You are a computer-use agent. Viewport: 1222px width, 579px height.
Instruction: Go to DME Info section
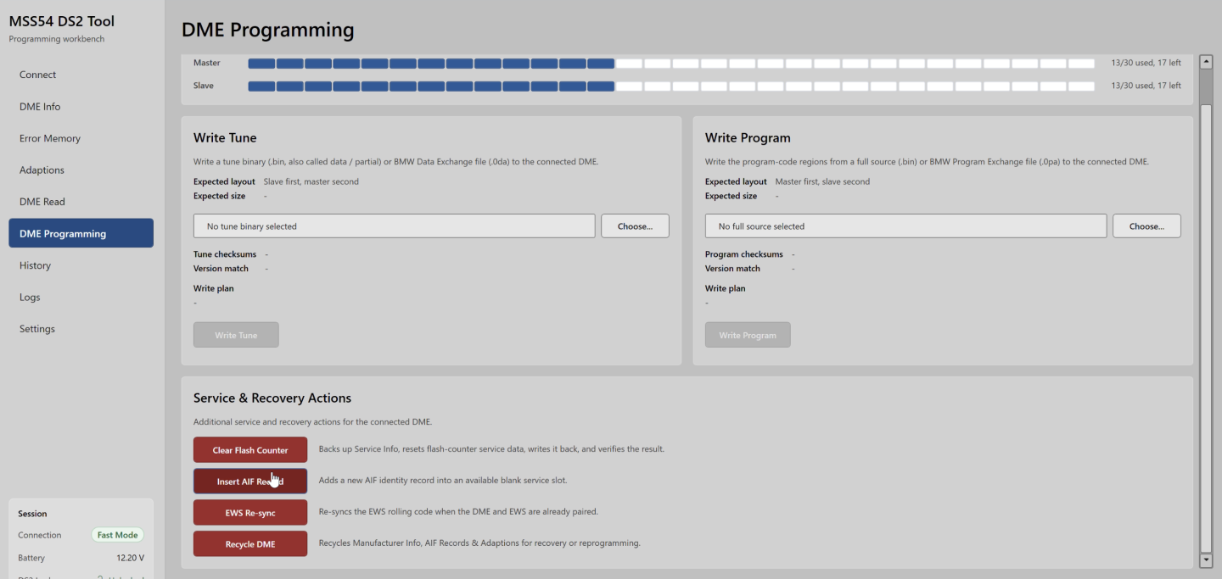pyautogui.click(x=81, y=107)
